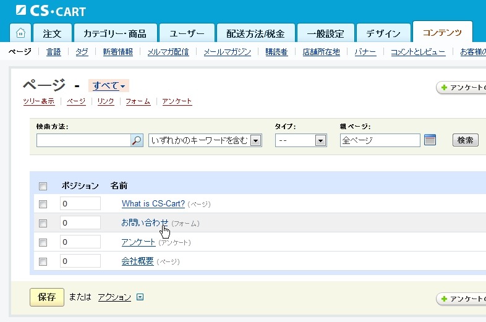Tick the select-all checkbox in header

pyautogui.click(x=43, y=186)
